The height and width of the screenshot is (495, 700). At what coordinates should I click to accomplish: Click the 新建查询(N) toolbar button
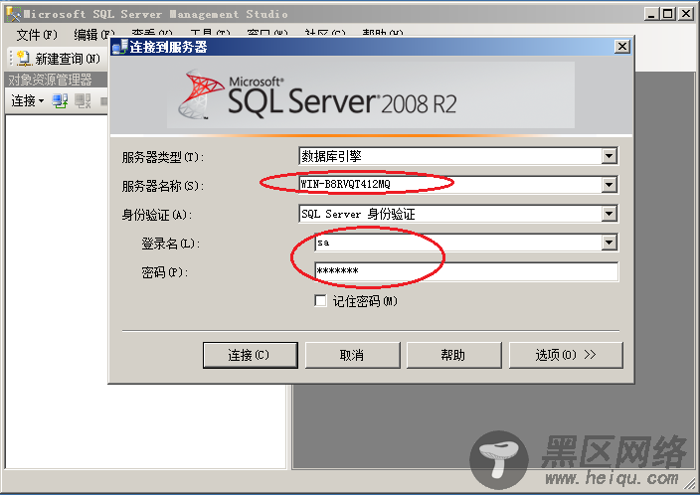58,58
